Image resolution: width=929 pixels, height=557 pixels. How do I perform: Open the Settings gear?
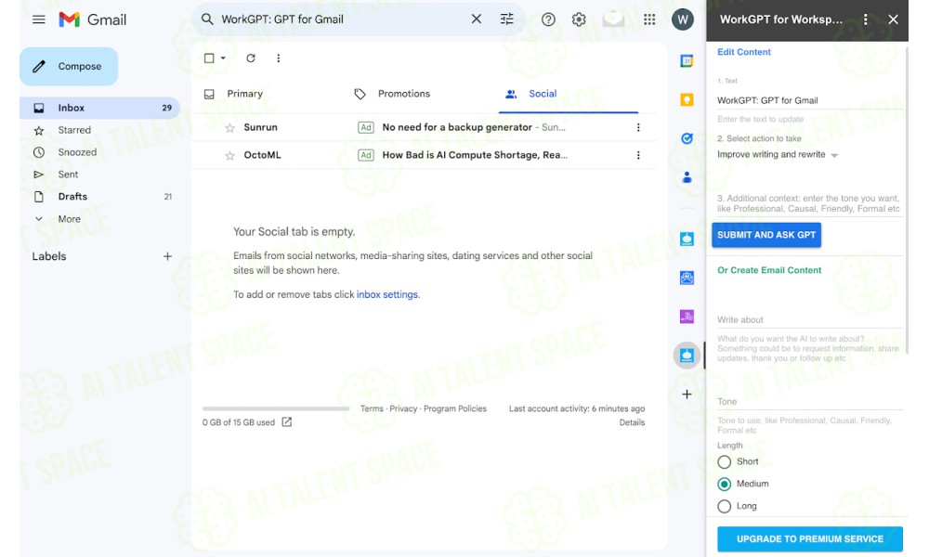coord(579,19)
